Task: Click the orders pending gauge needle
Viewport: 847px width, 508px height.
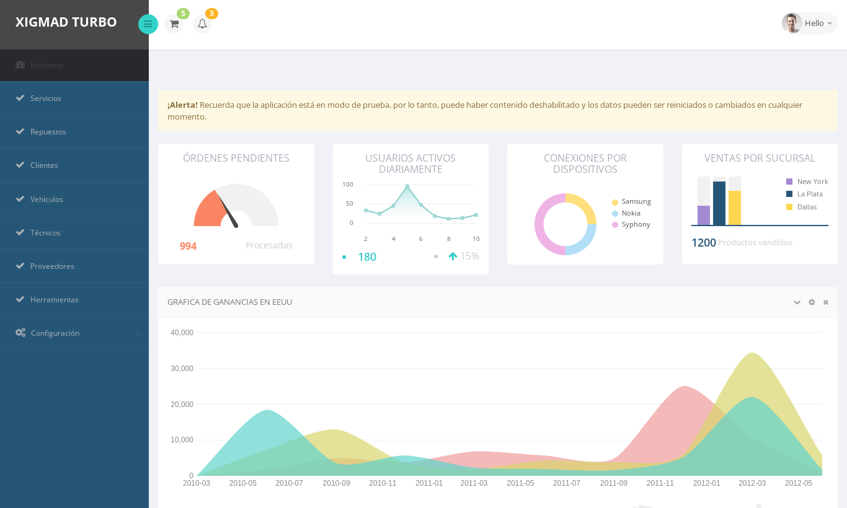Action: pyautogui.click(x=227, y=210)
